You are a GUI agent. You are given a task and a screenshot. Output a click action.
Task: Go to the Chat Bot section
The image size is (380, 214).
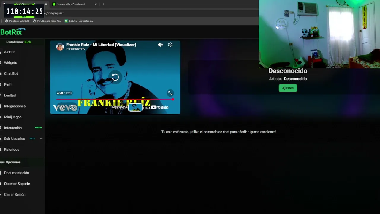click(x=11, y=73)
